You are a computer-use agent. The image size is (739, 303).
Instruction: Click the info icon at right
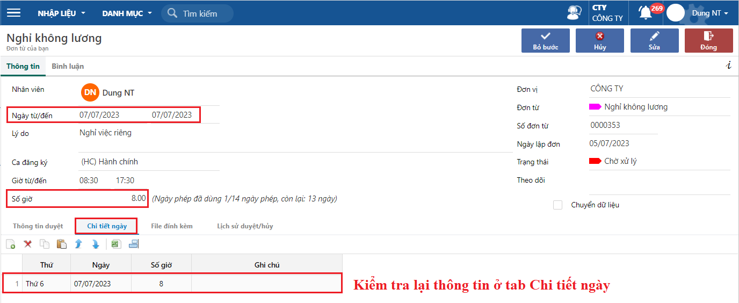728,66
